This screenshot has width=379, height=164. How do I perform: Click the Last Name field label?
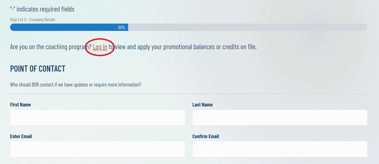tap(202, 105)
